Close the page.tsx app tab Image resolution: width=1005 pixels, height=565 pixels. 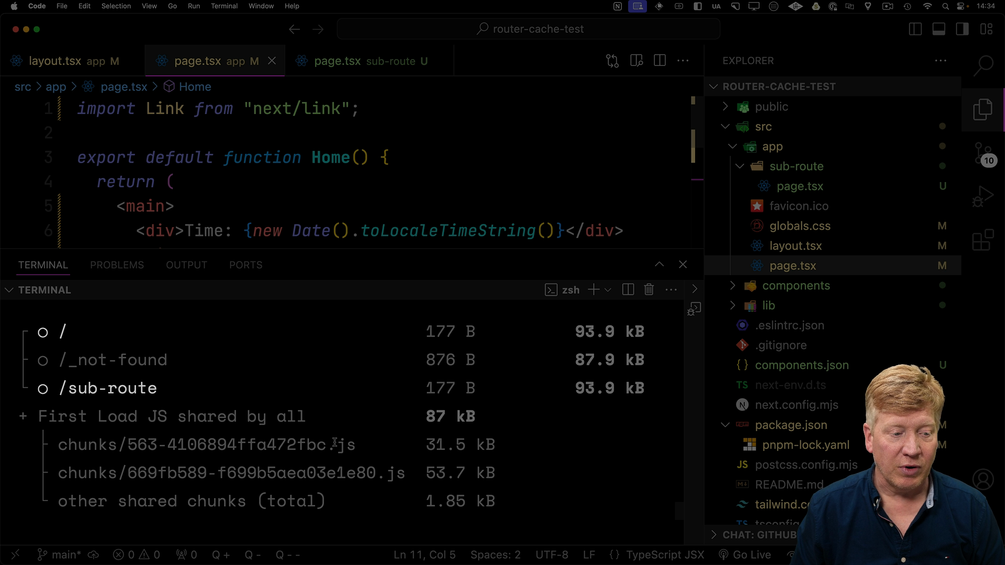(272, 61)
